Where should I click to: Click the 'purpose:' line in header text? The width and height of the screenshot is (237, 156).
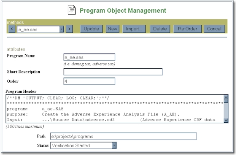[x=93, y=114]
